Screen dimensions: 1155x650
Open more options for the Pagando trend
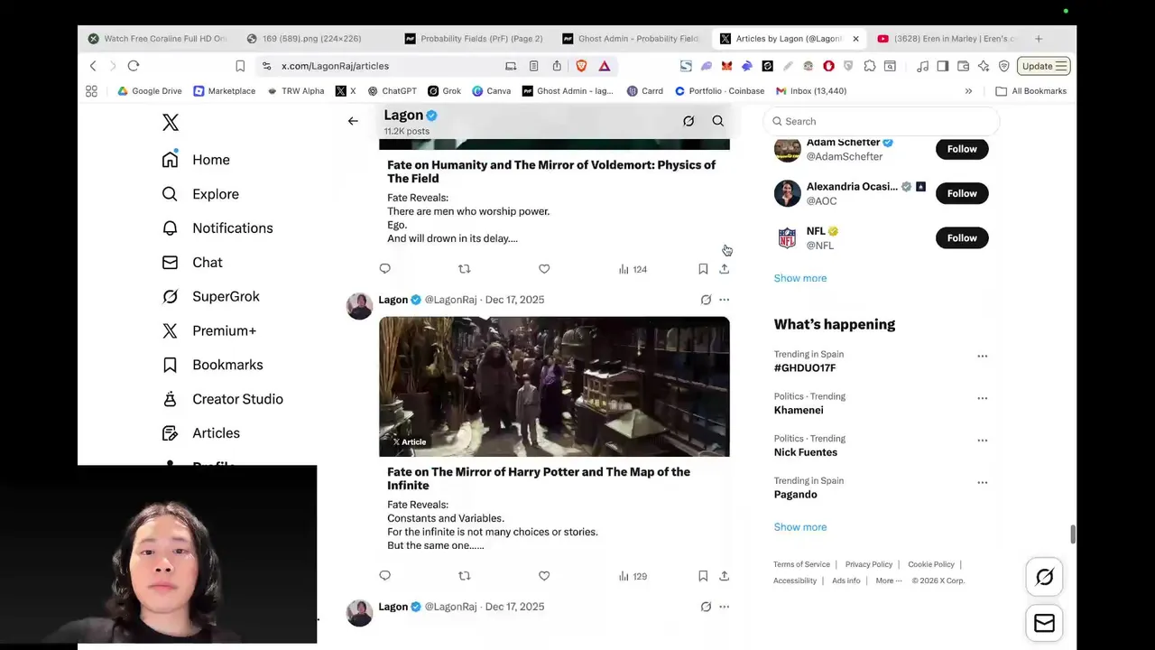[x=983, y=483]
